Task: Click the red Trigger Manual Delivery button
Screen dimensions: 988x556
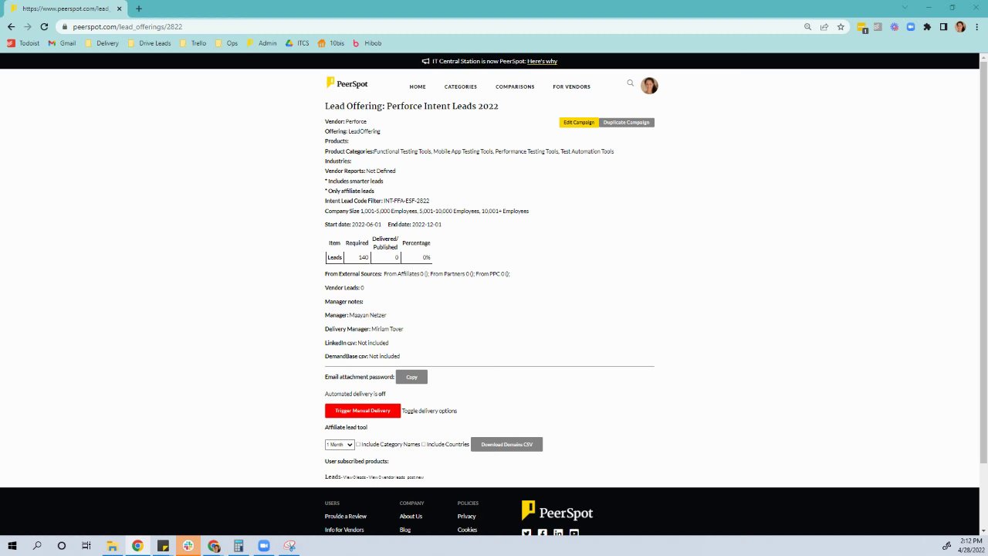Action: (363, 411)
